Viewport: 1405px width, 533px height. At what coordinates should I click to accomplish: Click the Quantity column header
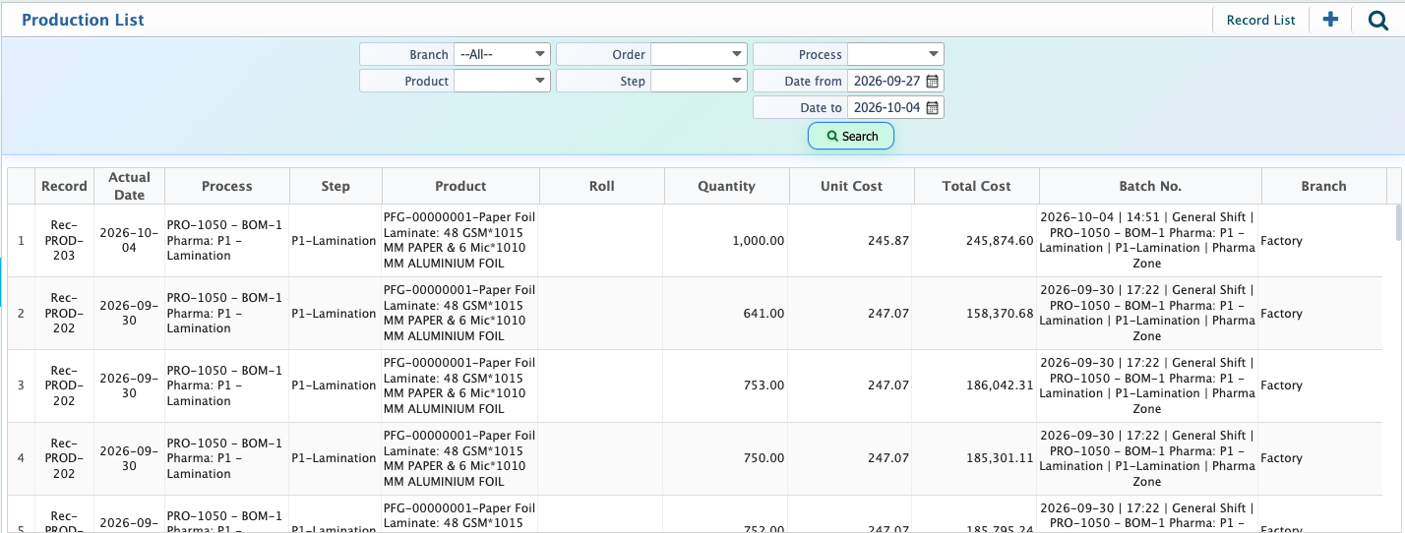(727, 186)
